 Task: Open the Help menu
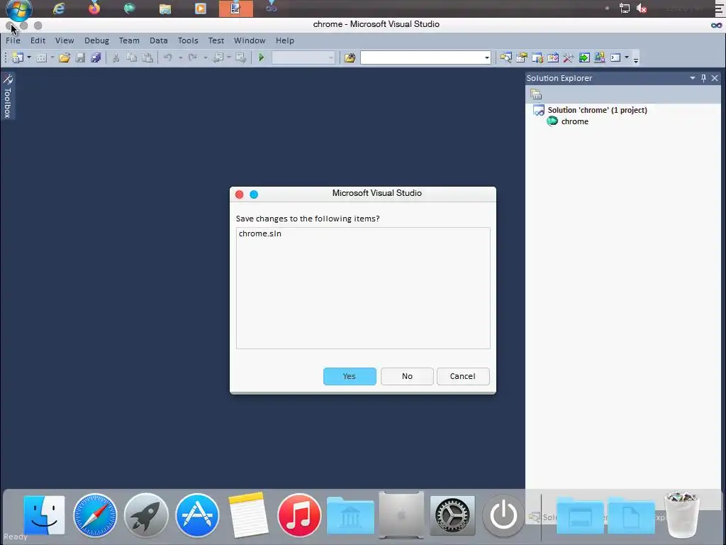285,40
